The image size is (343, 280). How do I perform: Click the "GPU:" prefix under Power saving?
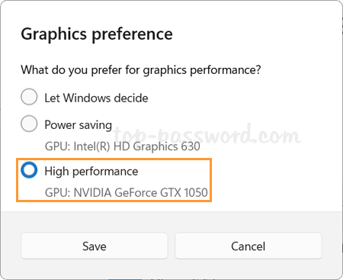[x=57, y=146]
